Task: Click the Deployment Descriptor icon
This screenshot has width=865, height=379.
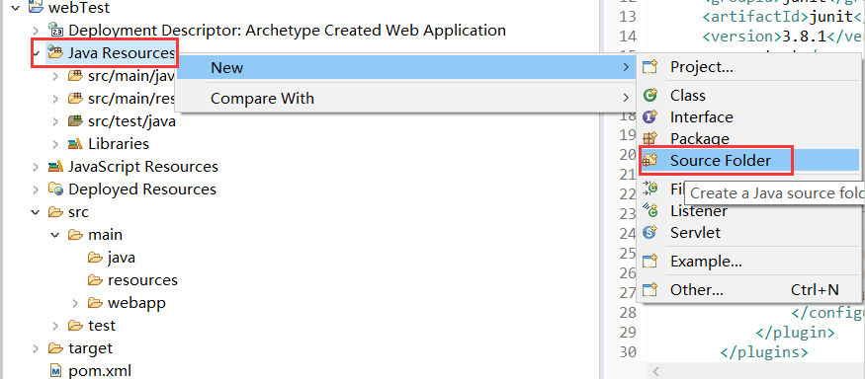Action: [x=55, y=30]
